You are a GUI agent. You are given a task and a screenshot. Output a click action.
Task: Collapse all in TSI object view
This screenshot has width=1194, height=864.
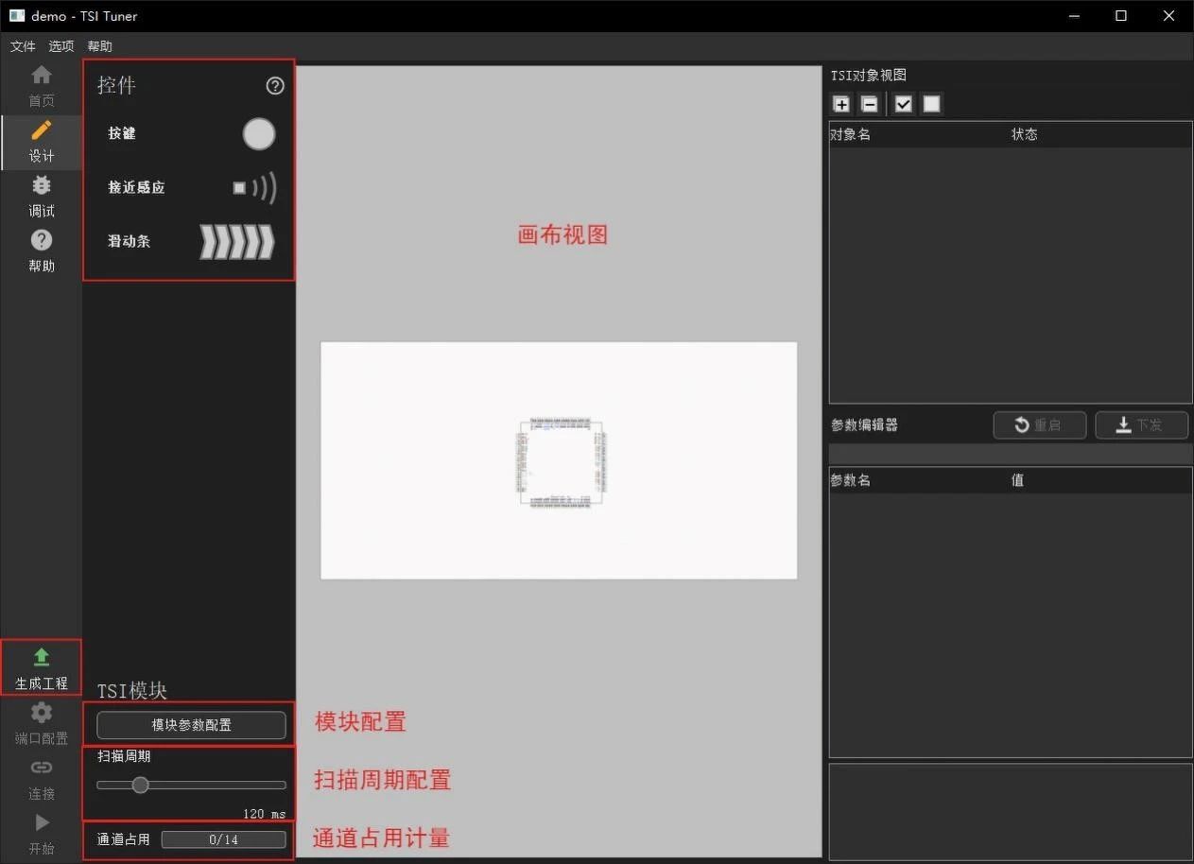tap(870, 105)
